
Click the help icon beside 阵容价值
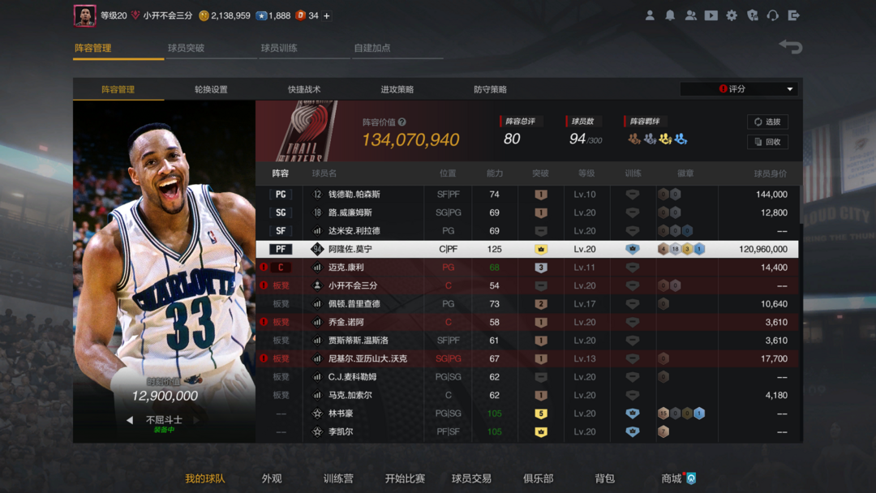tap(401, 122)
